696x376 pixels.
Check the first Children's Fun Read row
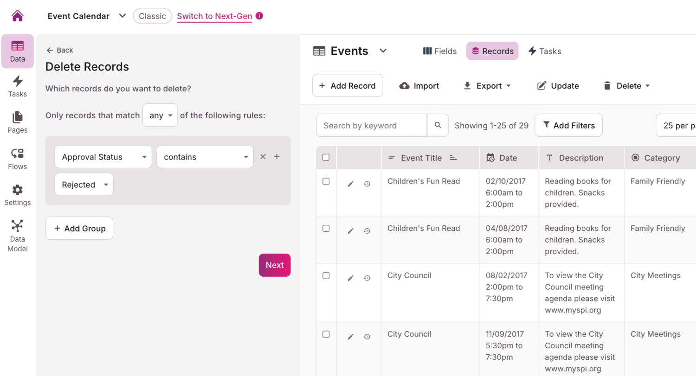pyautogui.click(x=326, y=181)
